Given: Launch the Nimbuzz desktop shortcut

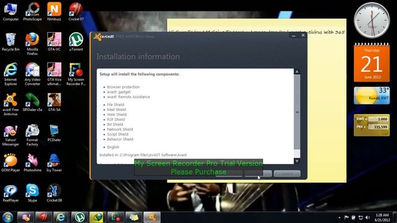Looking at the screenshot, I should tap(54, 12).
